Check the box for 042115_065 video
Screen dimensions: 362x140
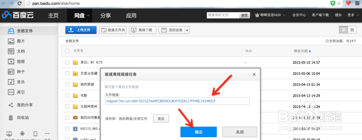[67, 129]
